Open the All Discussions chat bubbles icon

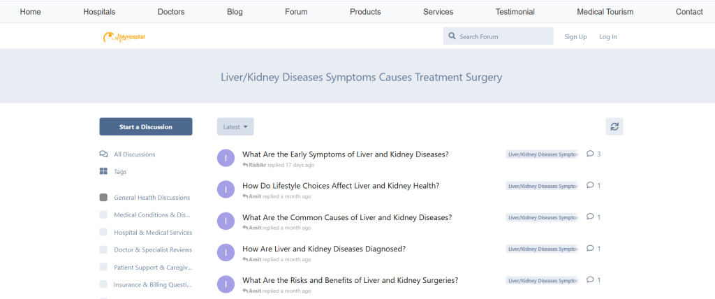coord(103,154)
